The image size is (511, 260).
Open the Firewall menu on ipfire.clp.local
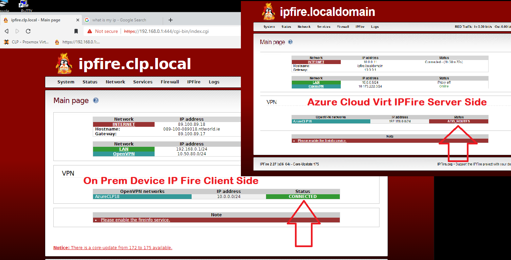[x=170, y=82]
